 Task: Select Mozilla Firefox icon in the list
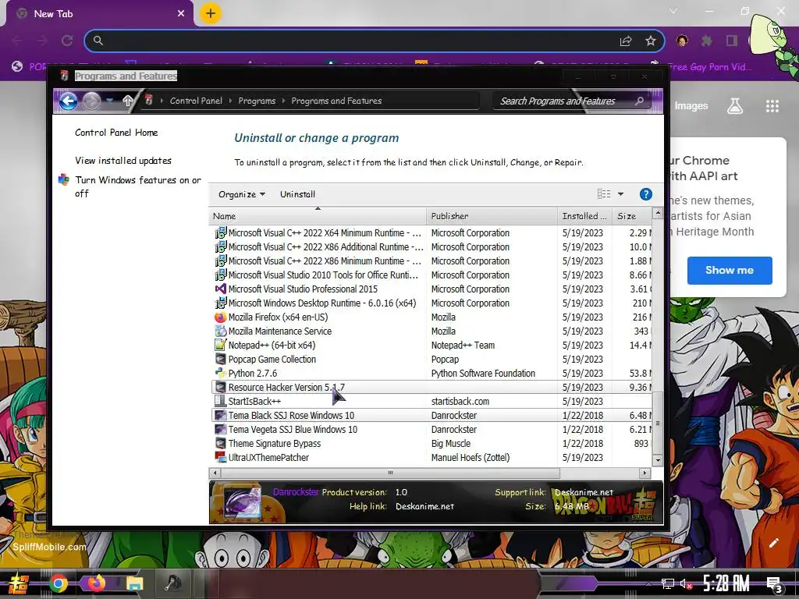220,317
